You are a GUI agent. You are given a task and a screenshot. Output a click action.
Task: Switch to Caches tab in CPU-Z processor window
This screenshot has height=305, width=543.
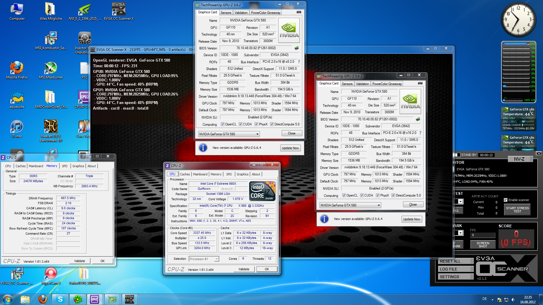coord(185,174)
